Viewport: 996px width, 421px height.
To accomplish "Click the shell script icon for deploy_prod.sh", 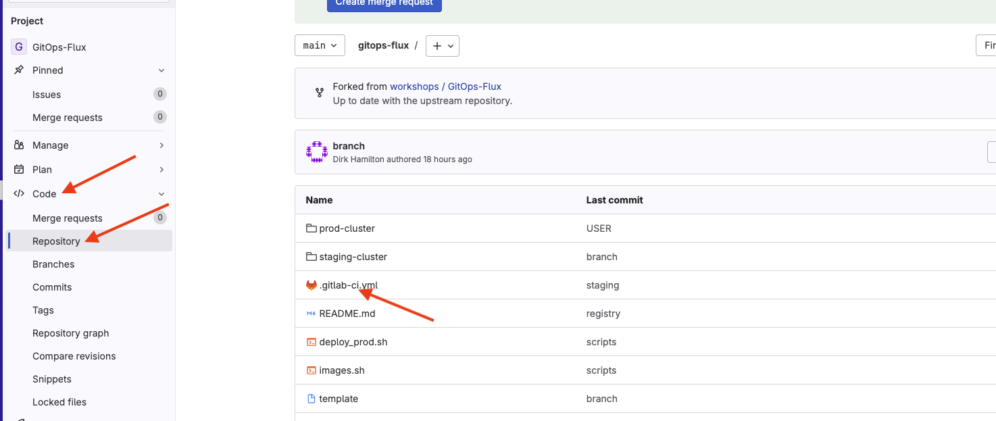I will pyautogui.click(x=312, y=342).
